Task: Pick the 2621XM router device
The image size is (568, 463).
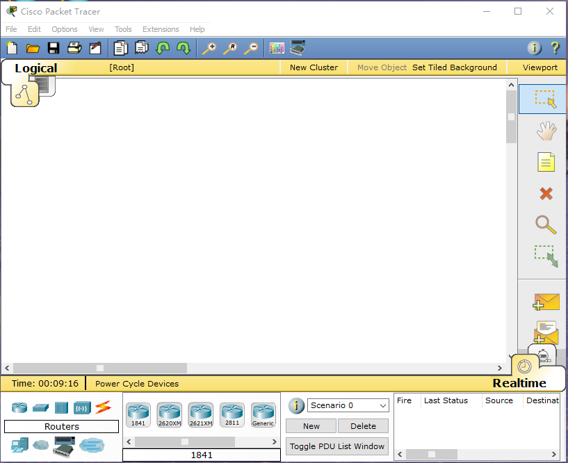Action: (201, 415)
